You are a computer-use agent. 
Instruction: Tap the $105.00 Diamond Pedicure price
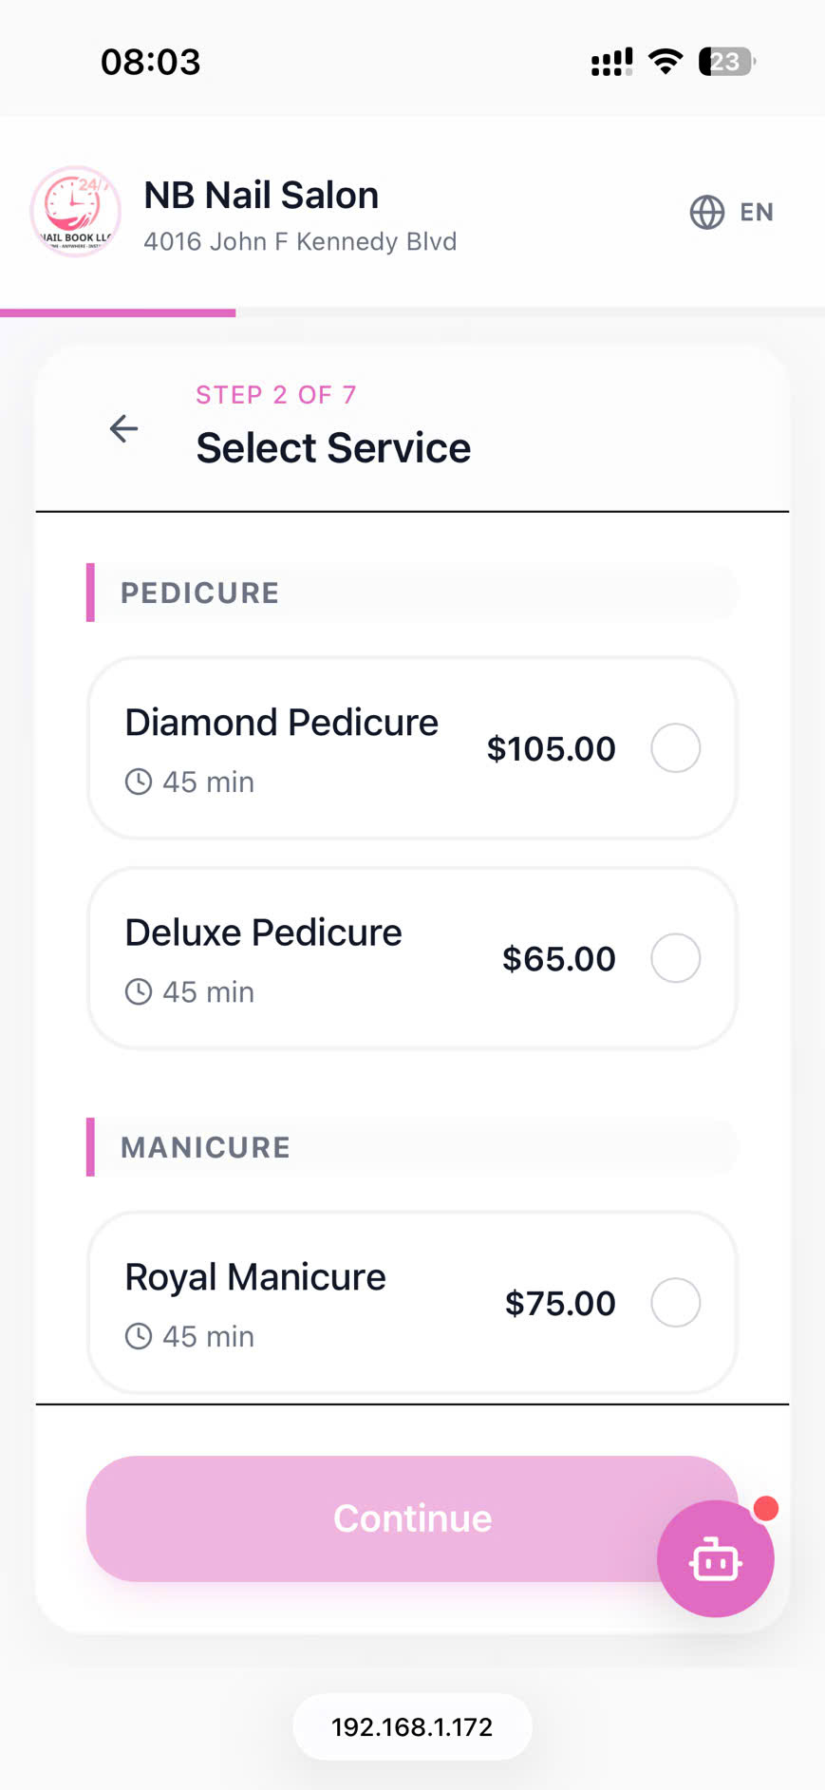point(552,748)
